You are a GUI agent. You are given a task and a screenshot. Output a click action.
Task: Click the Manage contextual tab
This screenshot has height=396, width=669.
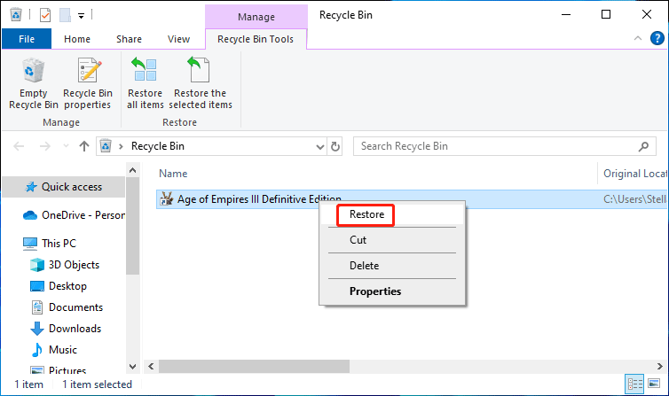256,17
